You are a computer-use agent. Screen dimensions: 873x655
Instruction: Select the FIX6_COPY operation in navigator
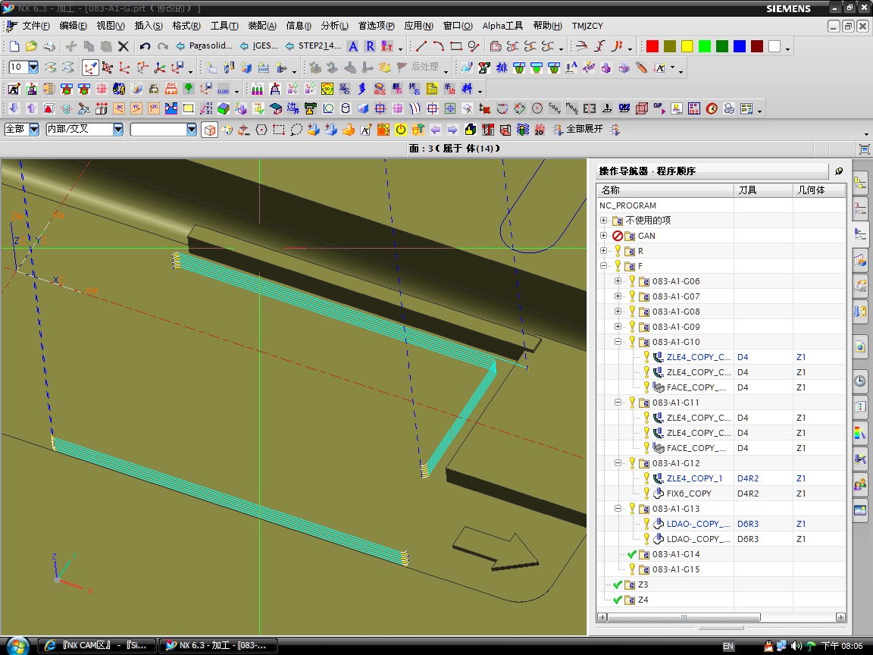point(688,494)
